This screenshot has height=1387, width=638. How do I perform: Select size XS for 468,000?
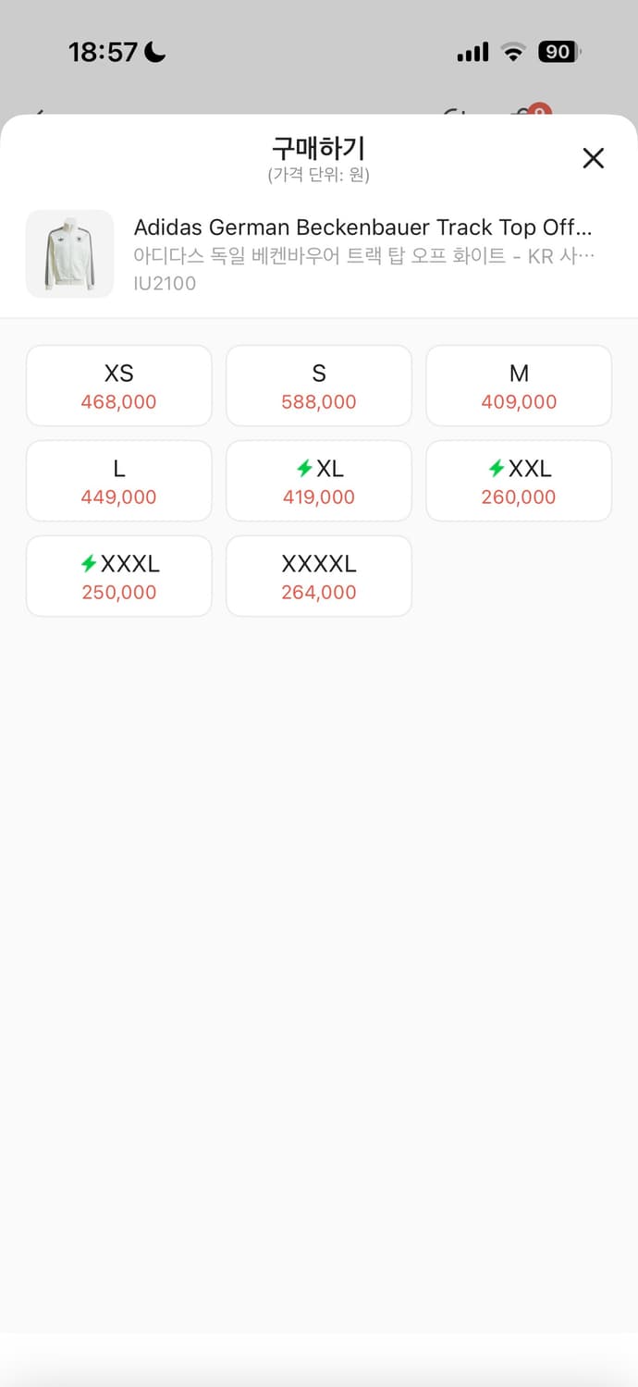click(x=119, y=386)
